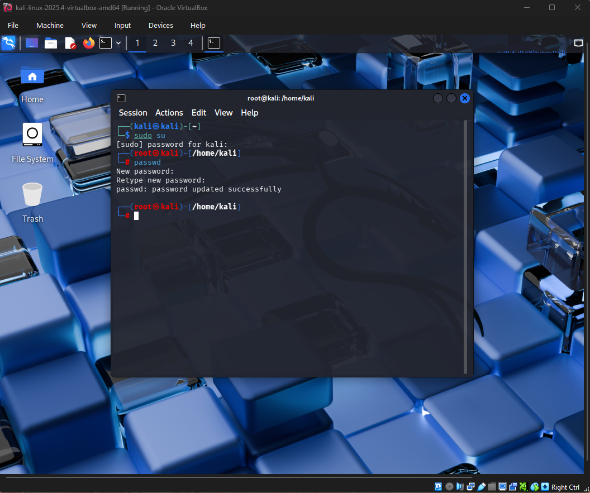Click the USB devices icon in the status bar
The height and width of the screenshot is (493, 590).
(x=480, y=486)
